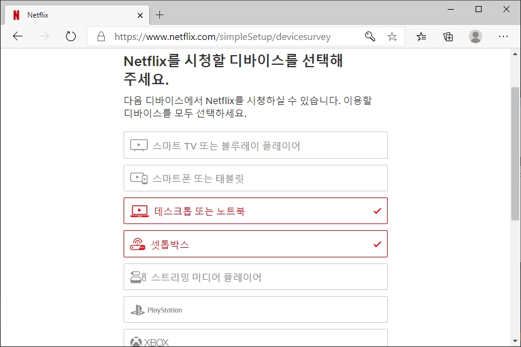Viewport: 521px width, 347px height.
Task: Click the scrollbar up arrow
Action: tap(515, 54)
